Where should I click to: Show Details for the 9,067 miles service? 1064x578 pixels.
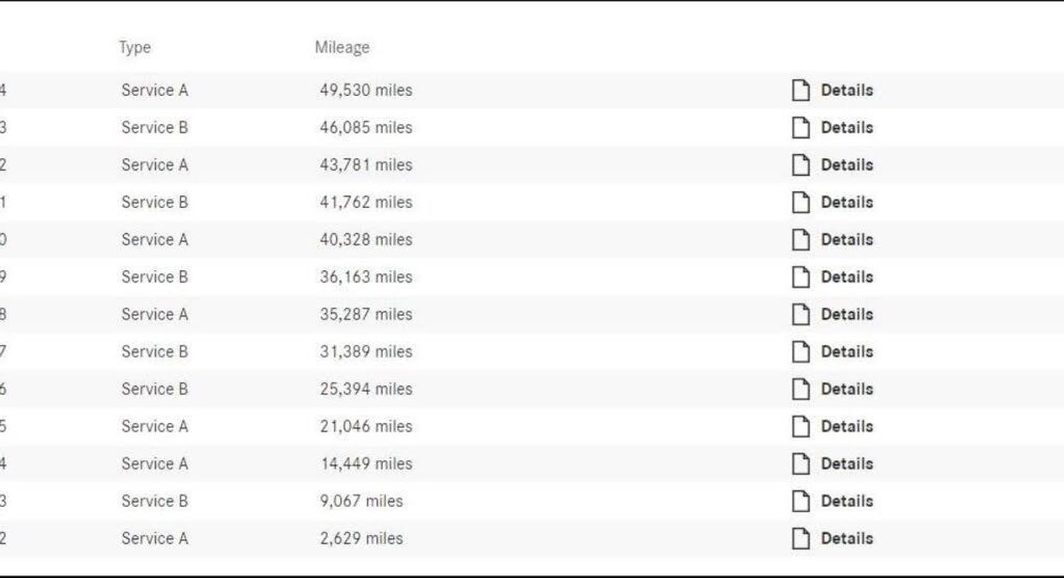point(847,500)
